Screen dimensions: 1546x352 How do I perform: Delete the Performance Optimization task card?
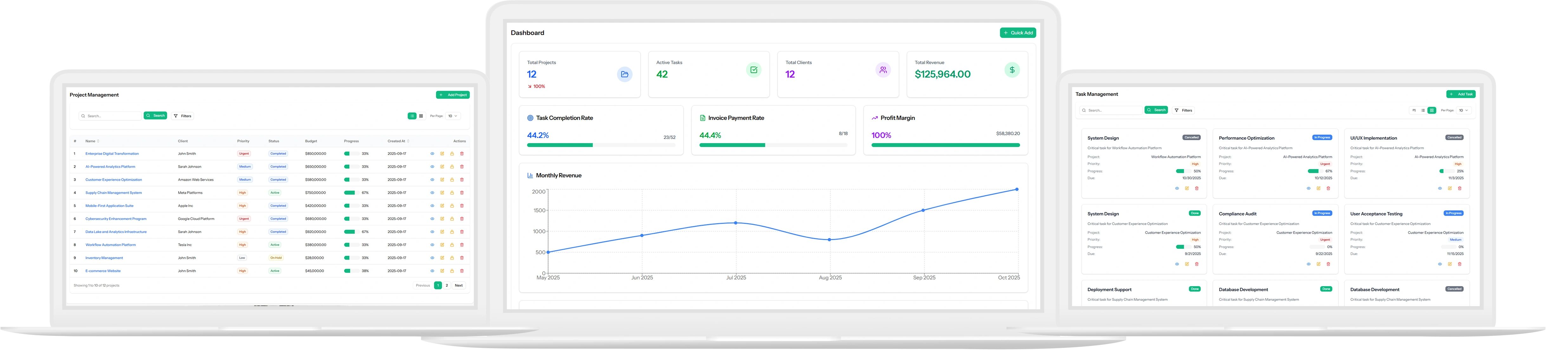(1328, 189)
